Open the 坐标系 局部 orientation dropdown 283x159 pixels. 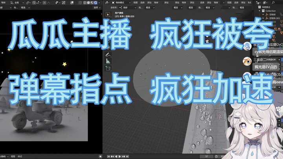(x=127, y=7)
